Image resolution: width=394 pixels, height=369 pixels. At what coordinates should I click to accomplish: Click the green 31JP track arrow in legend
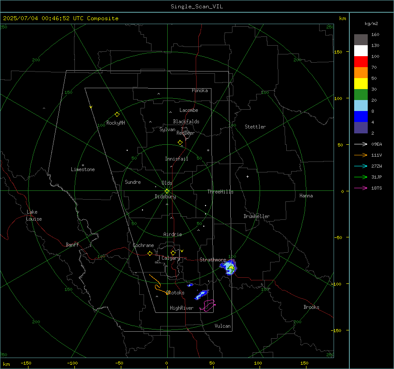[x=361, y=177]
